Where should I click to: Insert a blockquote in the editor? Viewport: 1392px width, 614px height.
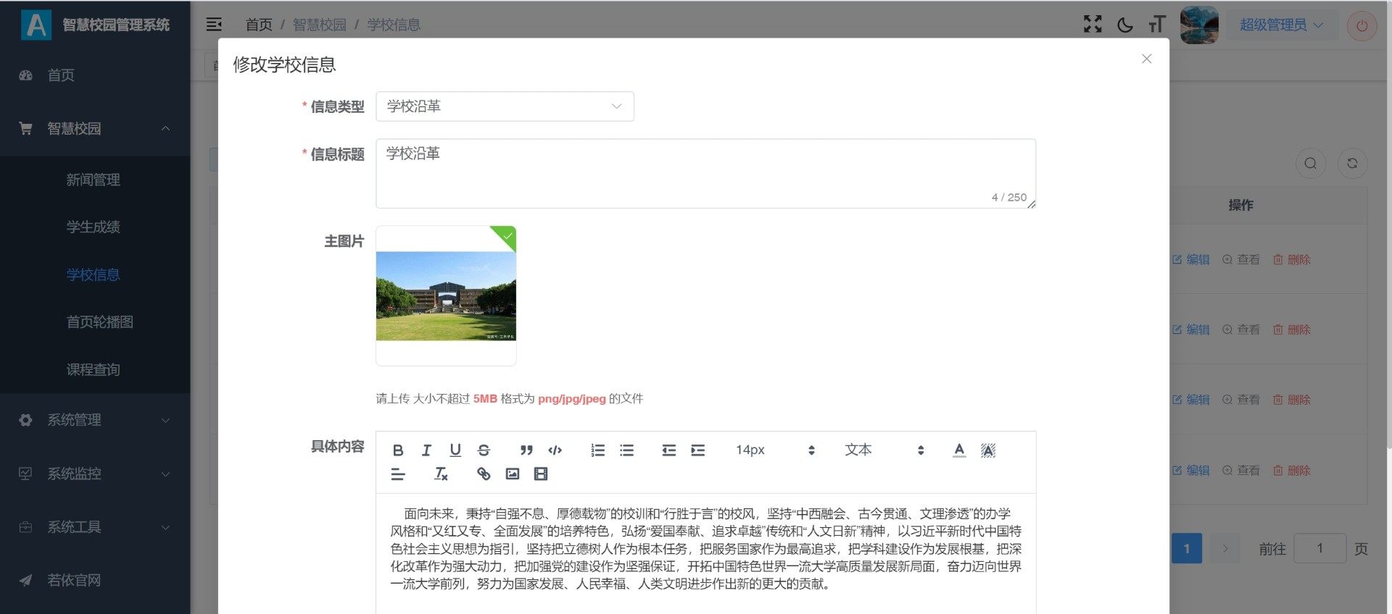[526, 450]
